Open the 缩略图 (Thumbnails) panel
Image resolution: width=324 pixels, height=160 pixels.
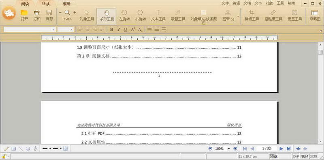point(315,15)
